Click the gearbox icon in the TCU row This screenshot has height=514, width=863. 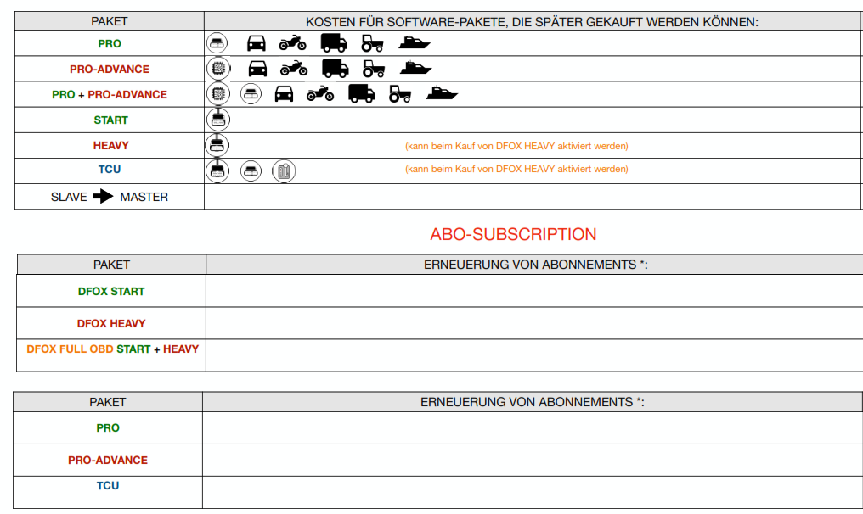284,171
